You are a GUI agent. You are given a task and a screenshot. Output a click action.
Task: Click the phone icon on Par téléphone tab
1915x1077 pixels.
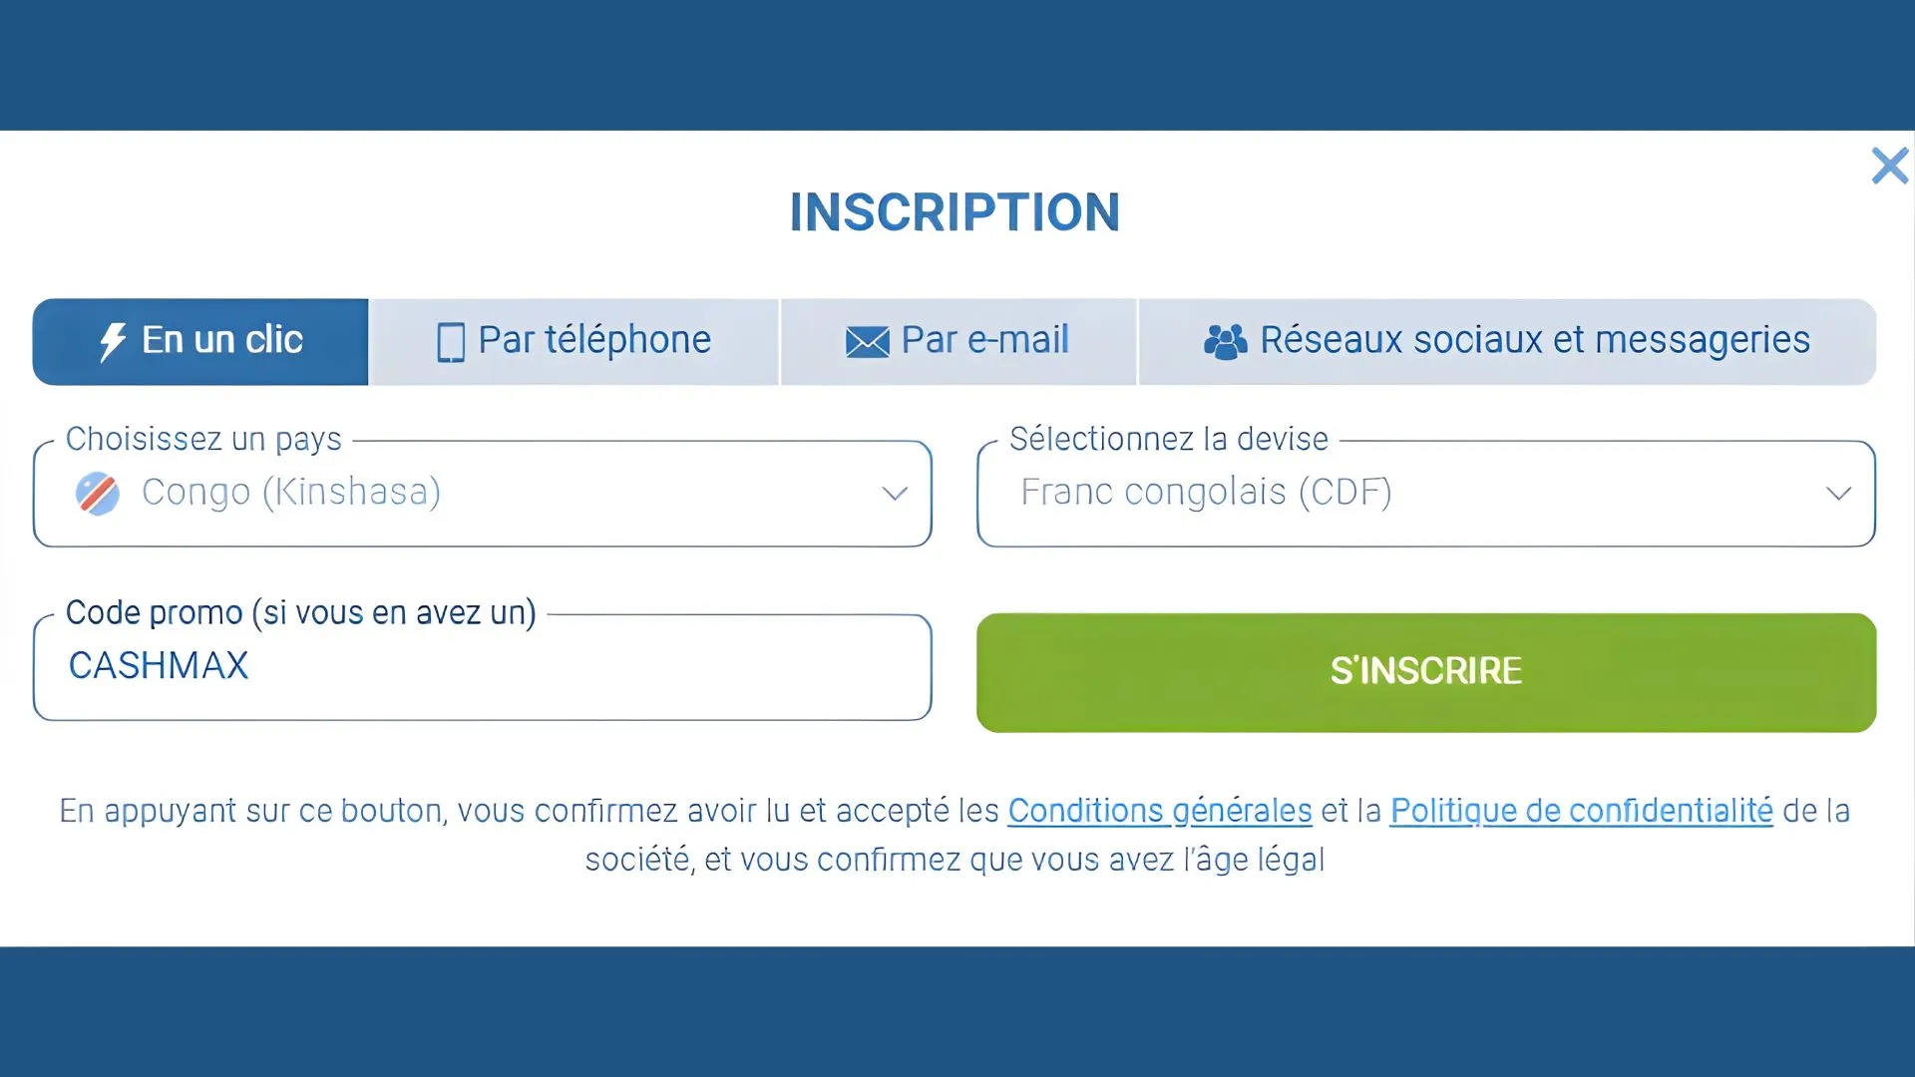coord(452,340)
